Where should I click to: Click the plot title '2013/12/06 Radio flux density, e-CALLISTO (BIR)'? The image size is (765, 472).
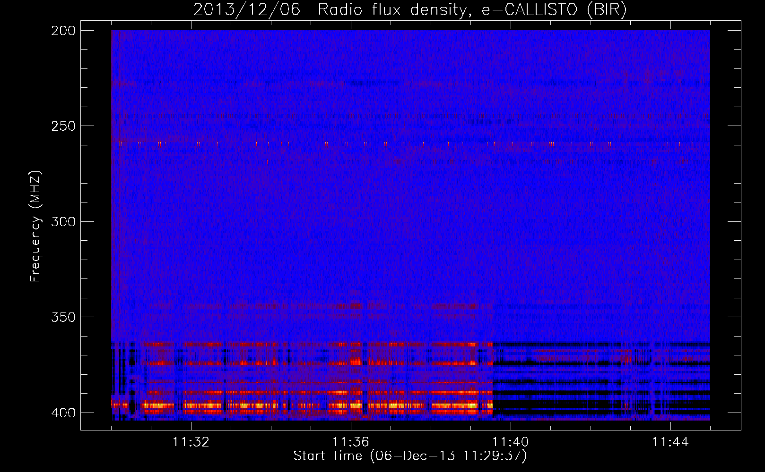click(x=410, y=10)
